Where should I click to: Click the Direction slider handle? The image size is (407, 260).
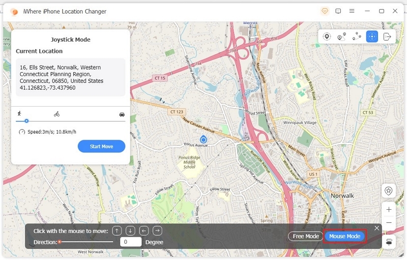point(60,242)
